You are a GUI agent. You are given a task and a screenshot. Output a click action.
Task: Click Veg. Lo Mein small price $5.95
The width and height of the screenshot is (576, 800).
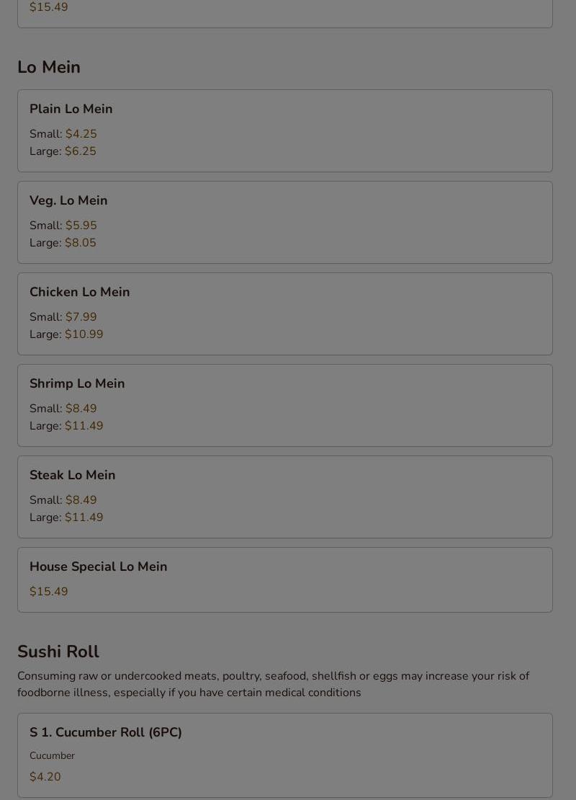point(81,225)
